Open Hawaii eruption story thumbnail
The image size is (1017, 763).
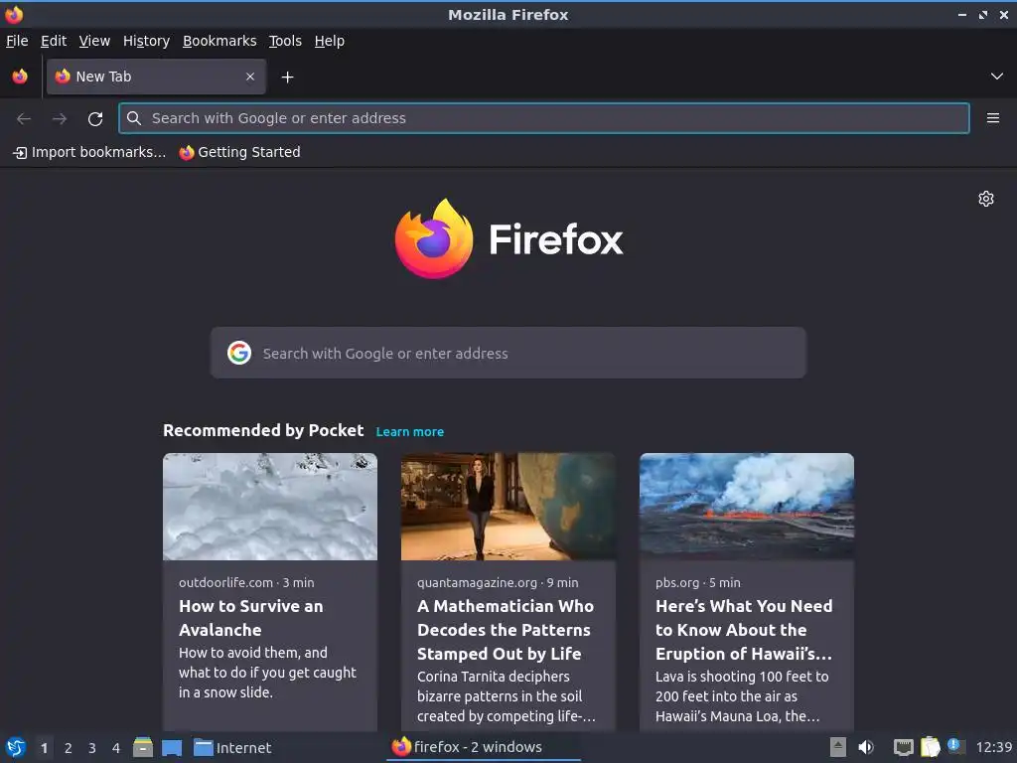click(x=747, y=507)
